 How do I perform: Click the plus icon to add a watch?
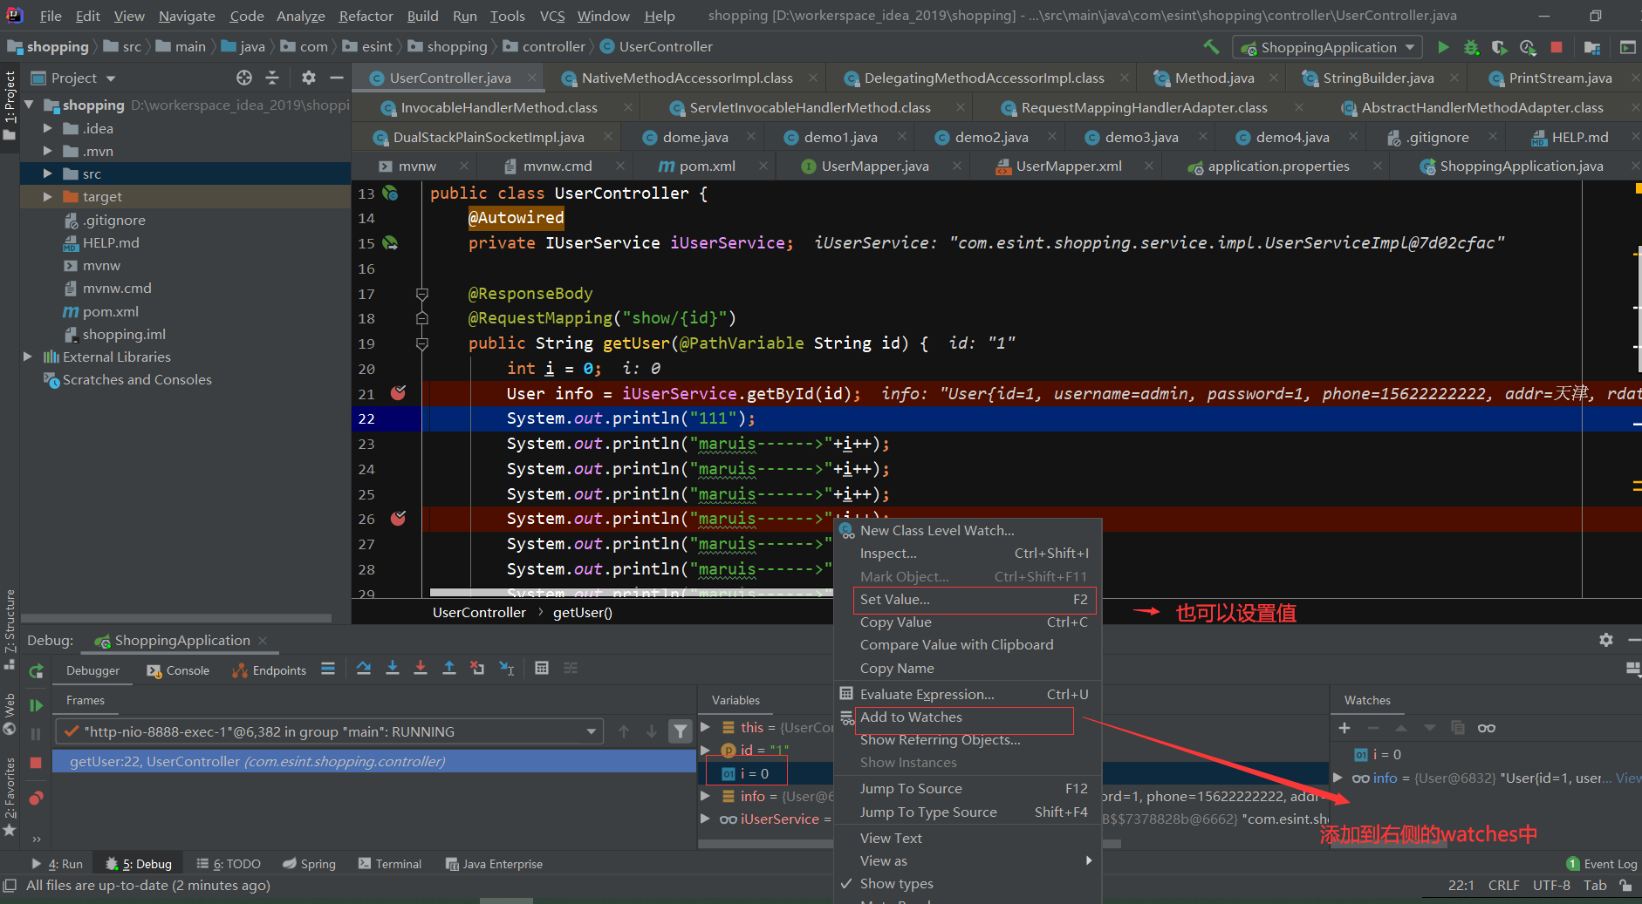point(1344,727)
